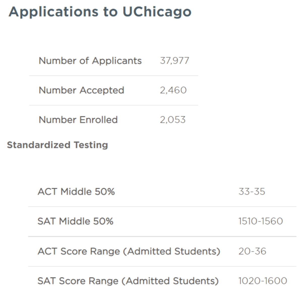Click the Standardized Testing subheading

point(57,145)
